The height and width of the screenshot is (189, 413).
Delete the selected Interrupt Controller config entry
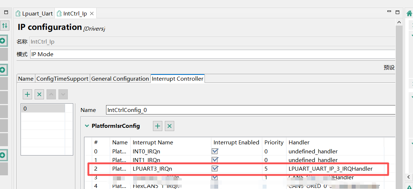click(39, 94)
